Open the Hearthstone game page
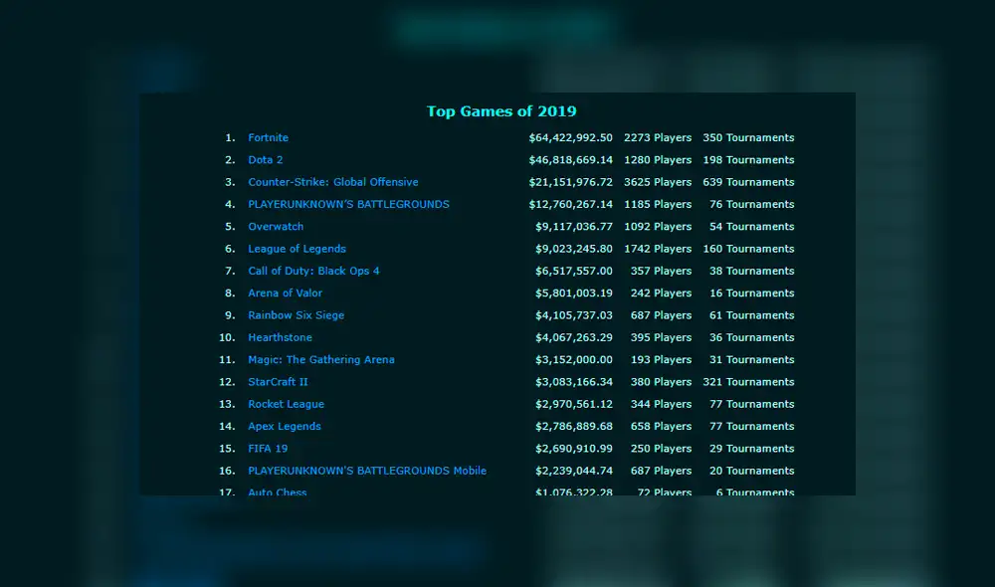This screenshot has width=995, height=587. (280, 337)
